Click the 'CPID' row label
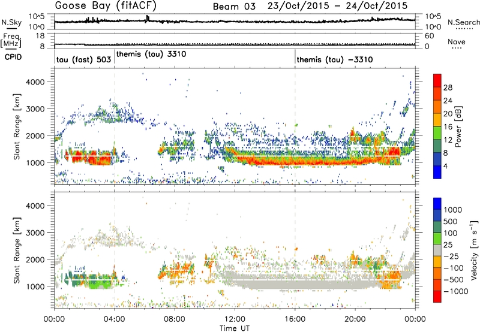This screenshot has width=480, height=332. point(13,57)
